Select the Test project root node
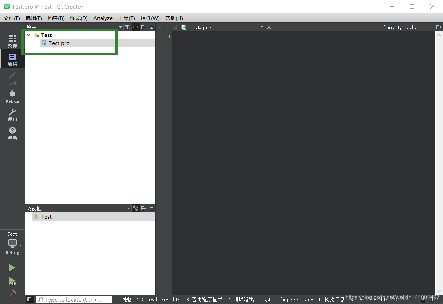 pos(46,35)
